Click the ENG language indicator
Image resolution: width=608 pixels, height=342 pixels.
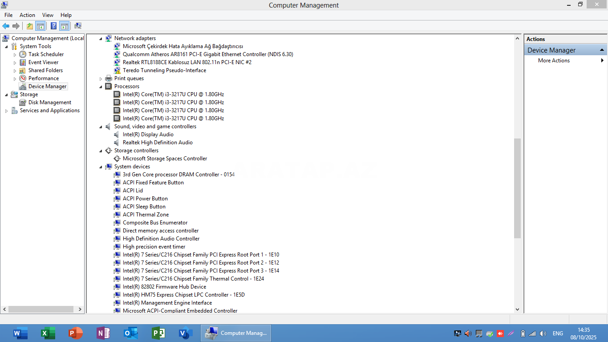pyautogui.click(x=558, y=333)
